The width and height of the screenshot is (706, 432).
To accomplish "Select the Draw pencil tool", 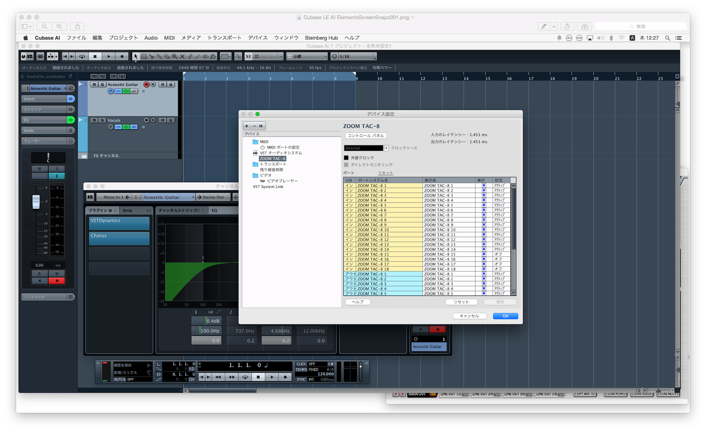I will coord(190,57).
